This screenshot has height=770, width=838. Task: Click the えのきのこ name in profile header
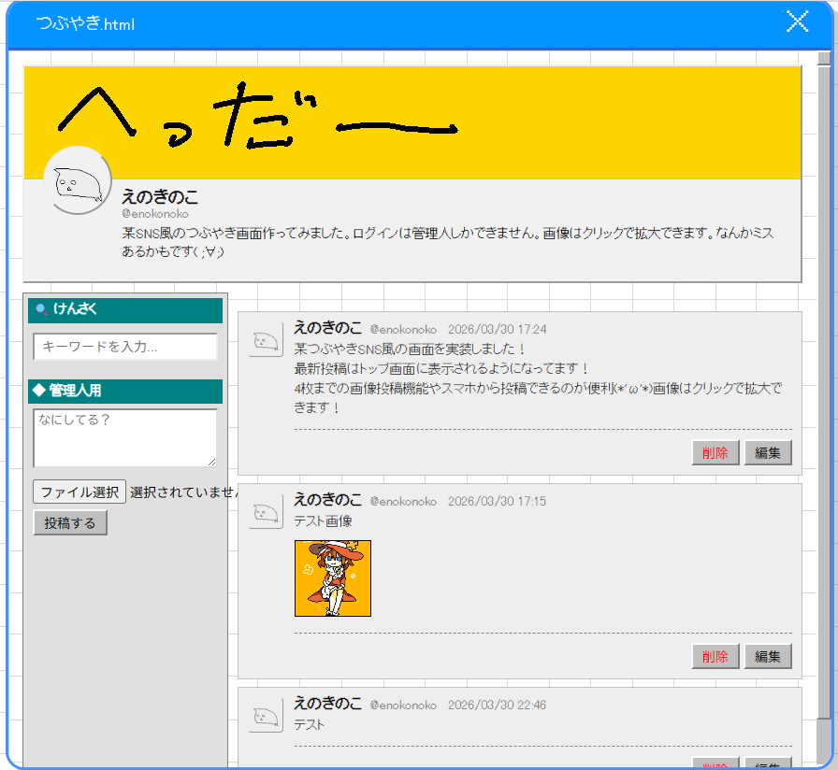tap(160, 197)
